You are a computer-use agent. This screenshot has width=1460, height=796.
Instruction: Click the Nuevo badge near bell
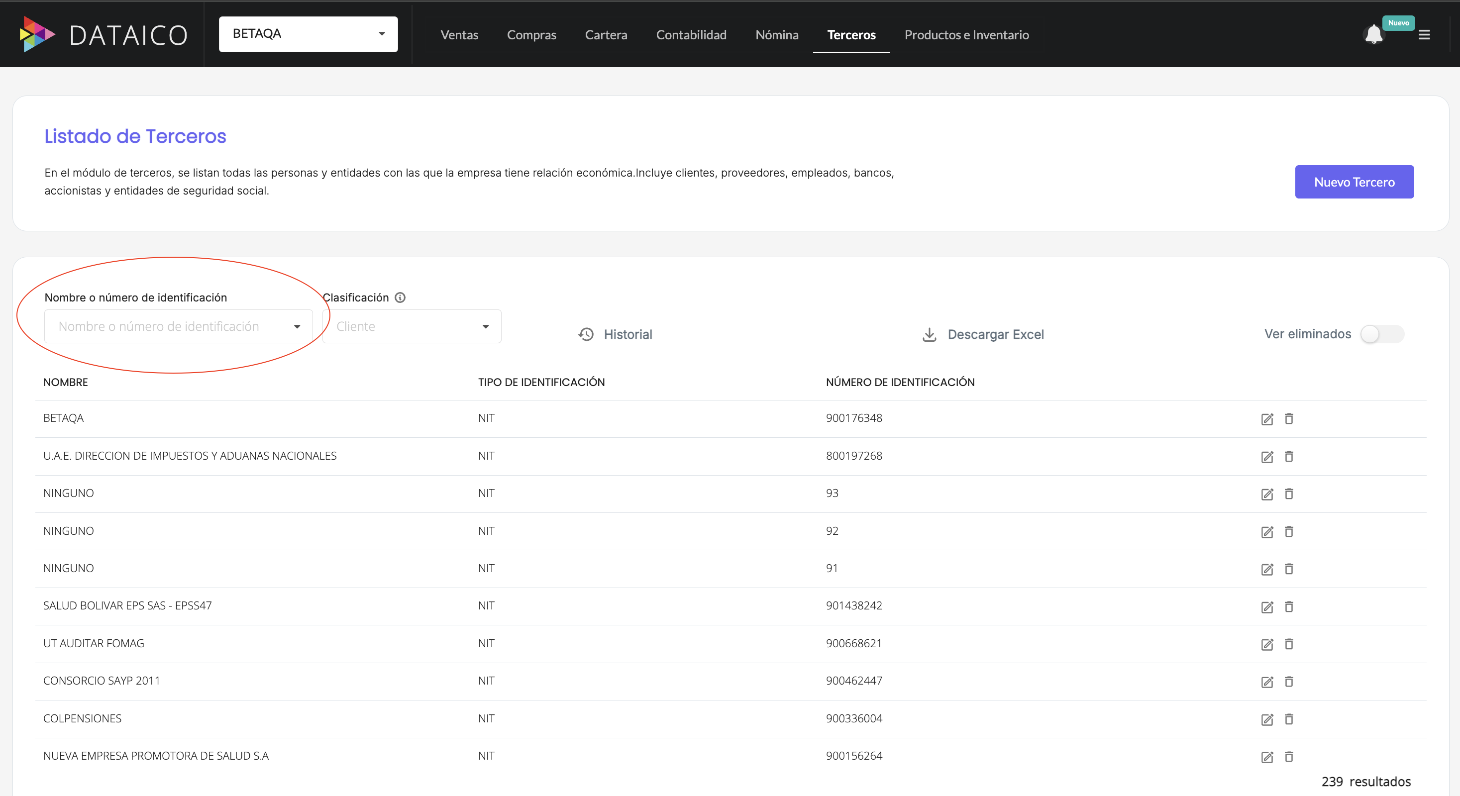(x=1398, y=23)
